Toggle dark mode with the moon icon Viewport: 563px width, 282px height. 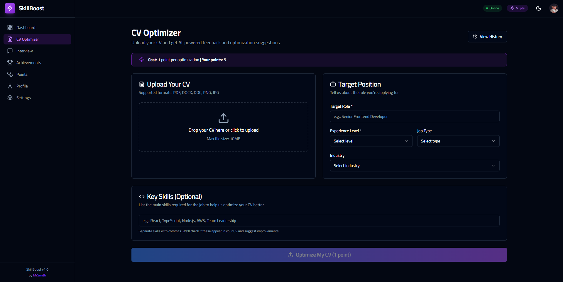pyautogui.click(x=539, y=8)
